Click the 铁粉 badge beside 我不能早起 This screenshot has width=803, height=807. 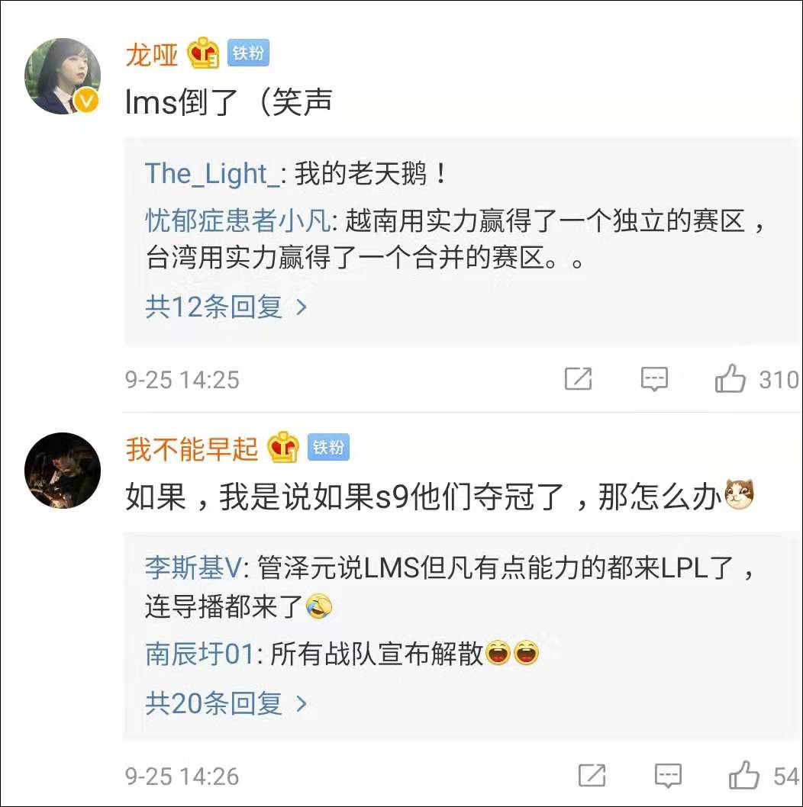click(x=328, y=448)
